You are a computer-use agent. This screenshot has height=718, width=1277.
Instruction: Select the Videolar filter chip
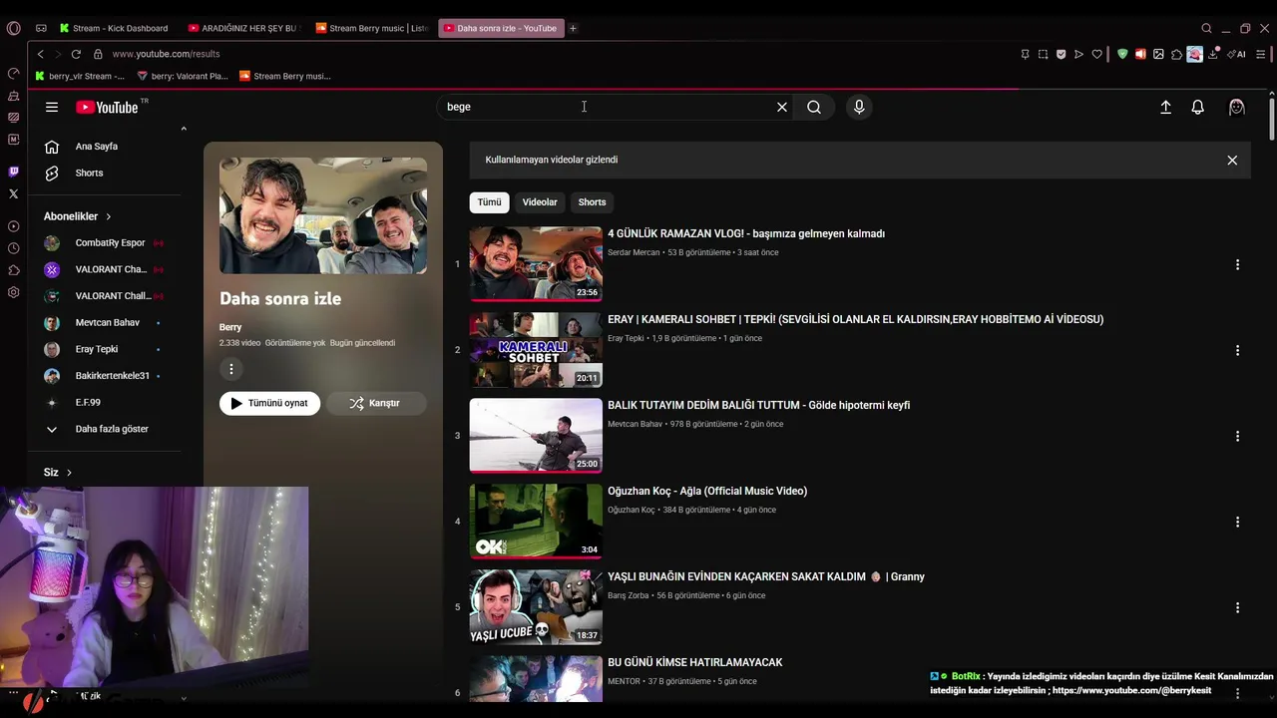tap(540, 201)
